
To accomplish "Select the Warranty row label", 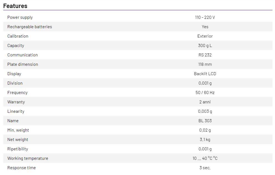I will point(16,102).
